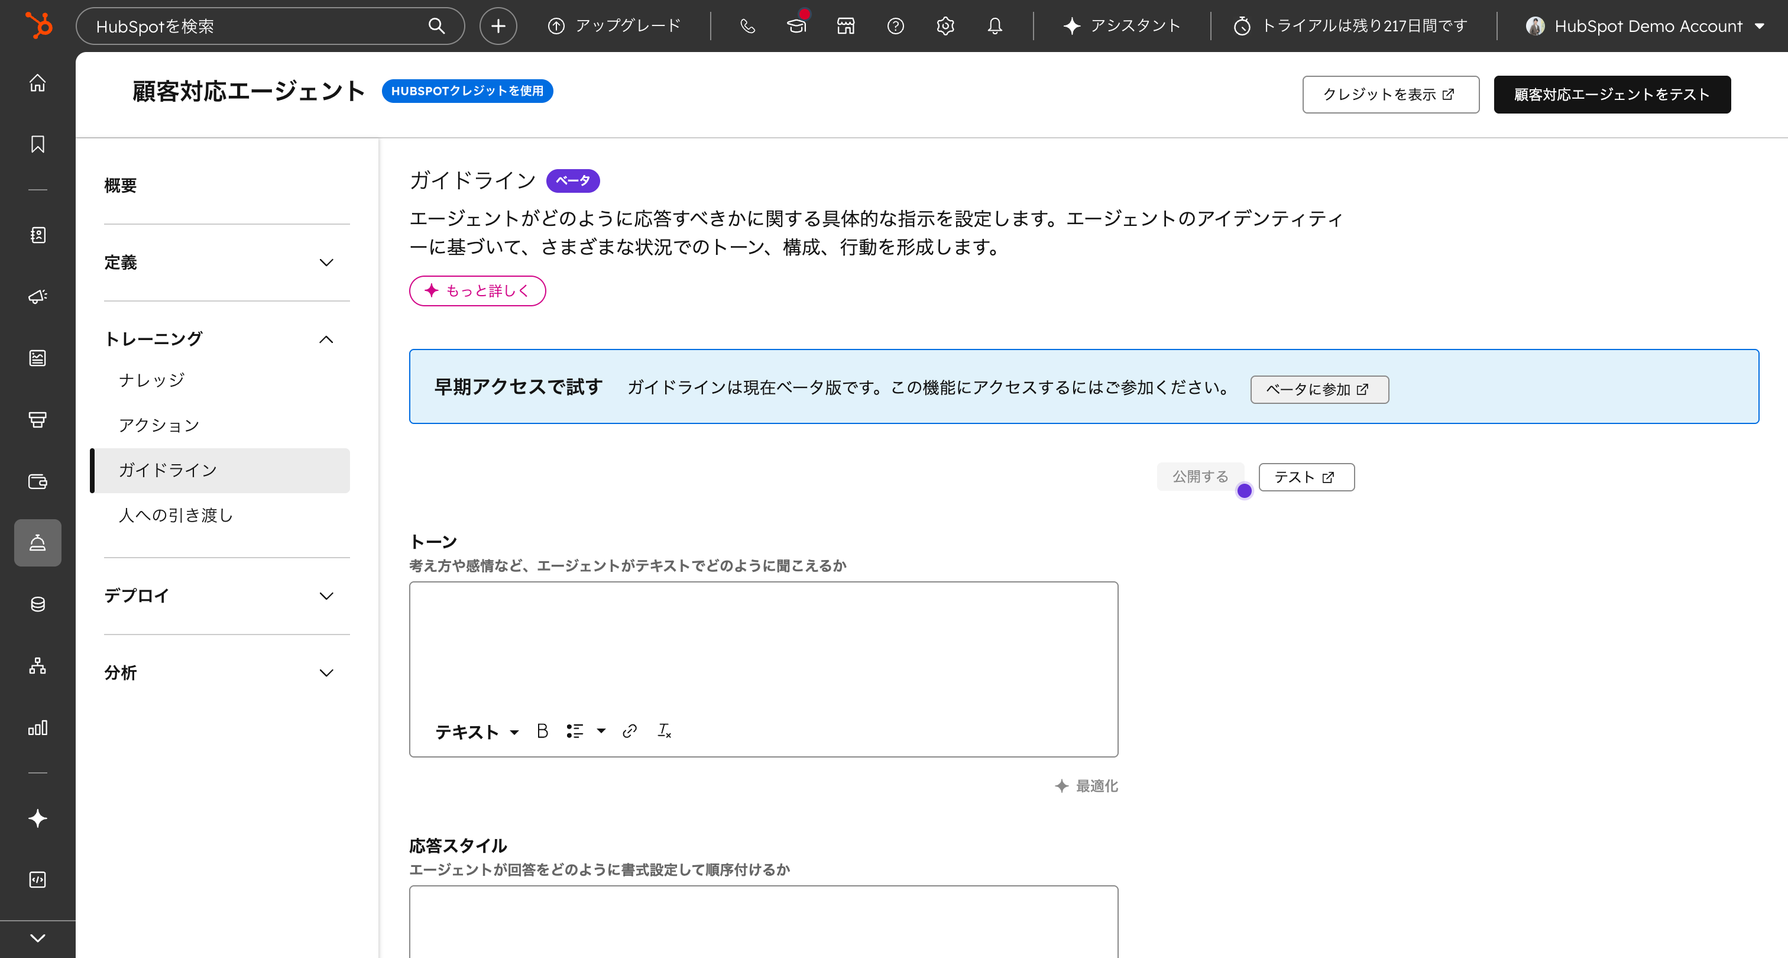This screenshot has height=958, width=1788.
Task: Click the 公開する button
Action: (x=1200, y=476)
